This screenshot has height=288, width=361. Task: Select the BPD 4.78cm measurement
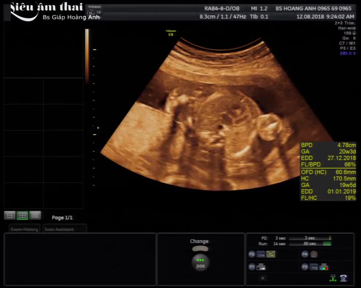pos(328,145)
